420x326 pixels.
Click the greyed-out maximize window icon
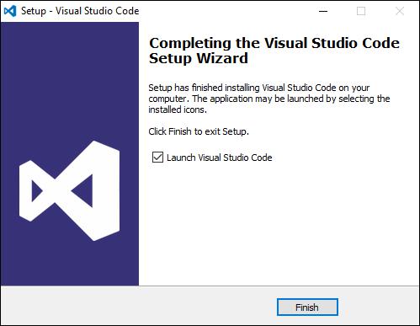361,11
